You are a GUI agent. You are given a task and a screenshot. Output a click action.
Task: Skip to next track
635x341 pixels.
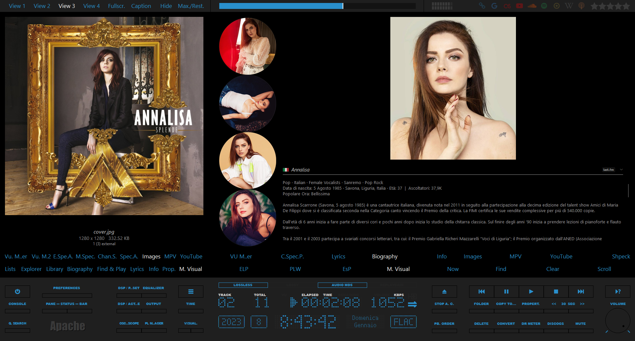(581, 291)
